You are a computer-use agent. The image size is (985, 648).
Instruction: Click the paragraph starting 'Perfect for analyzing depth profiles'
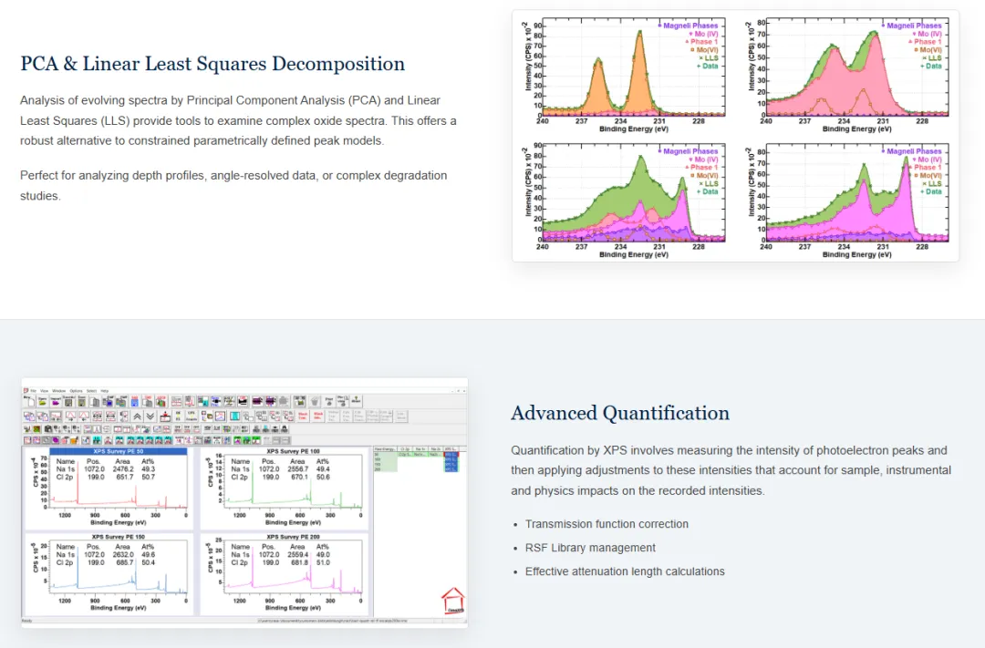click(233, 185)
